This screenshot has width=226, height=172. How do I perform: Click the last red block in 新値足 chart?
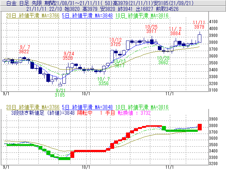tap(200, 127)
